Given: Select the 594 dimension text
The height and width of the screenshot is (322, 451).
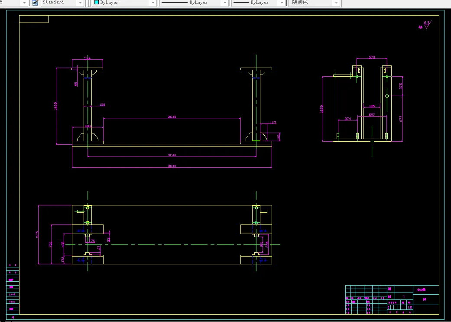Looking at the screenshot, I should point(88,58).
